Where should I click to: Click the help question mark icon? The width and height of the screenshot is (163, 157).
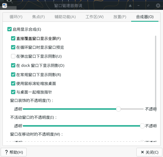6,152
